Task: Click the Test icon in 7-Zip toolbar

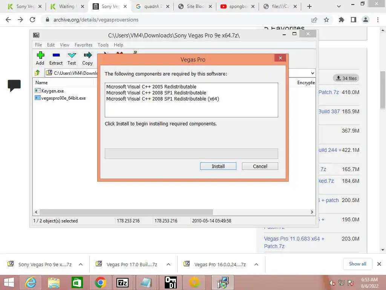Action: click(72, 58)
